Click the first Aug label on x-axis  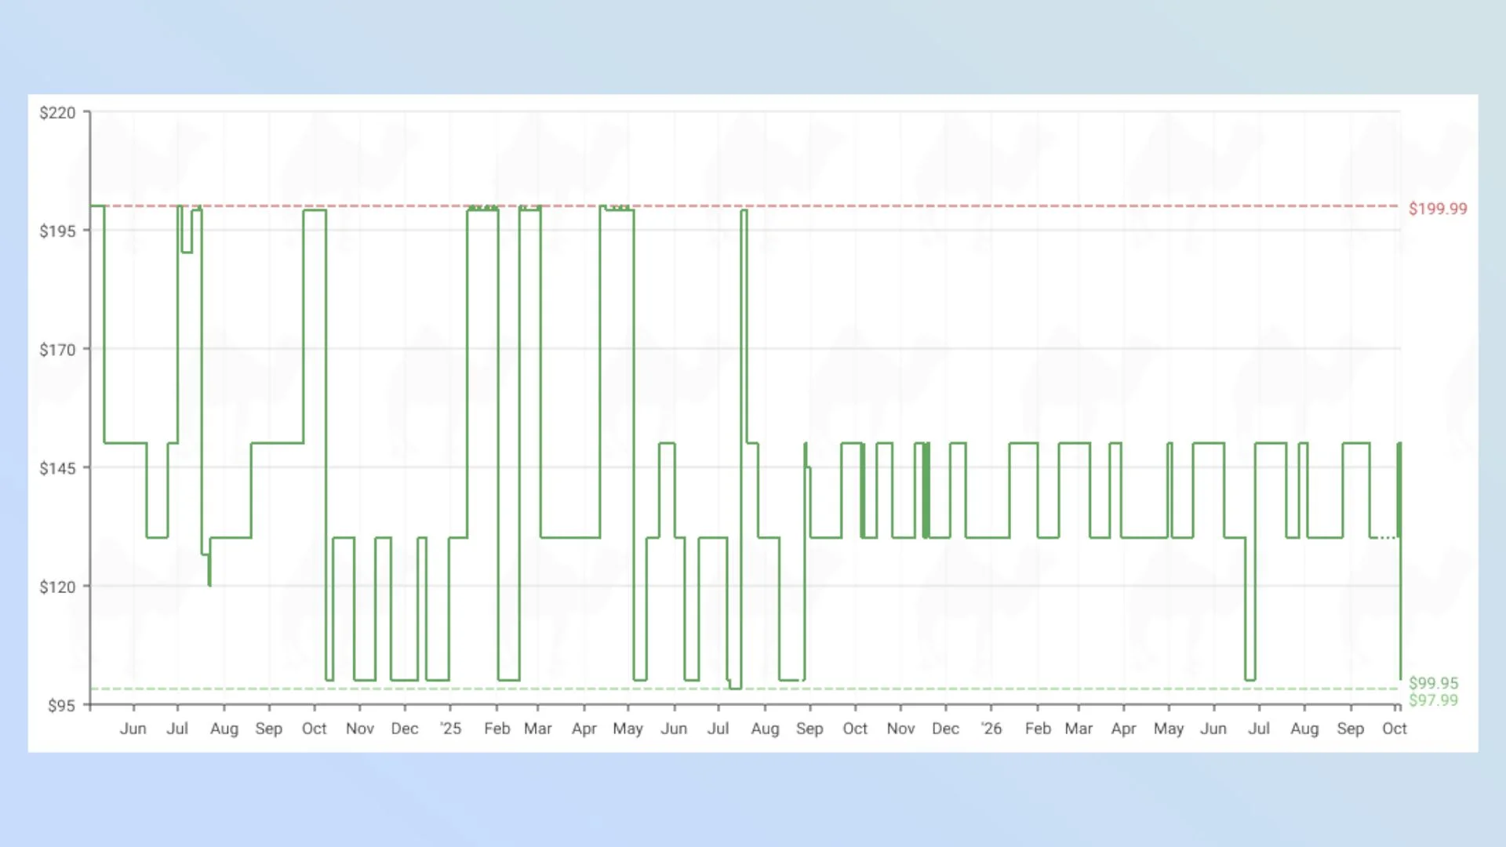pos(224,729)
